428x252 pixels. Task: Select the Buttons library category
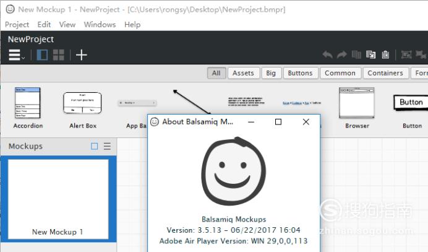click(301, 73)
